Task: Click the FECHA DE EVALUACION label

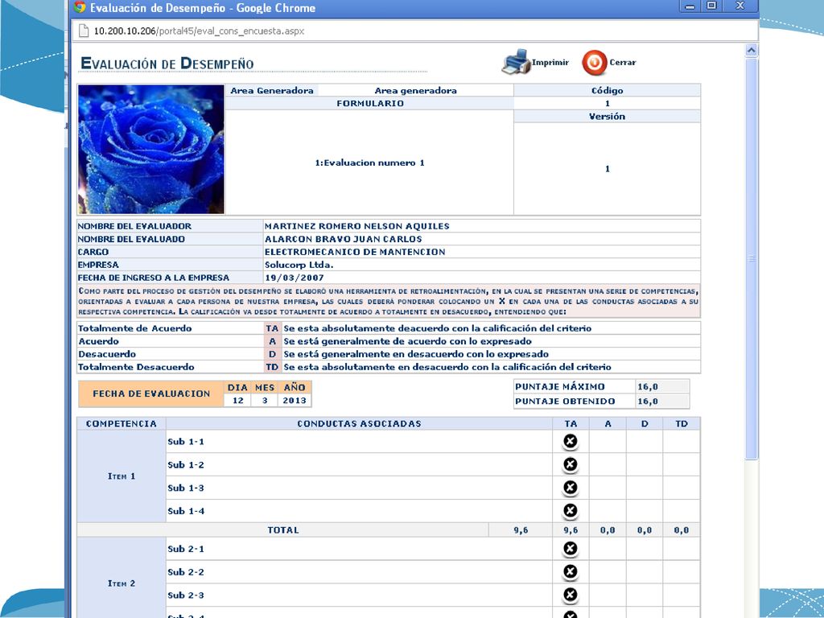Action: pos(151,393)
